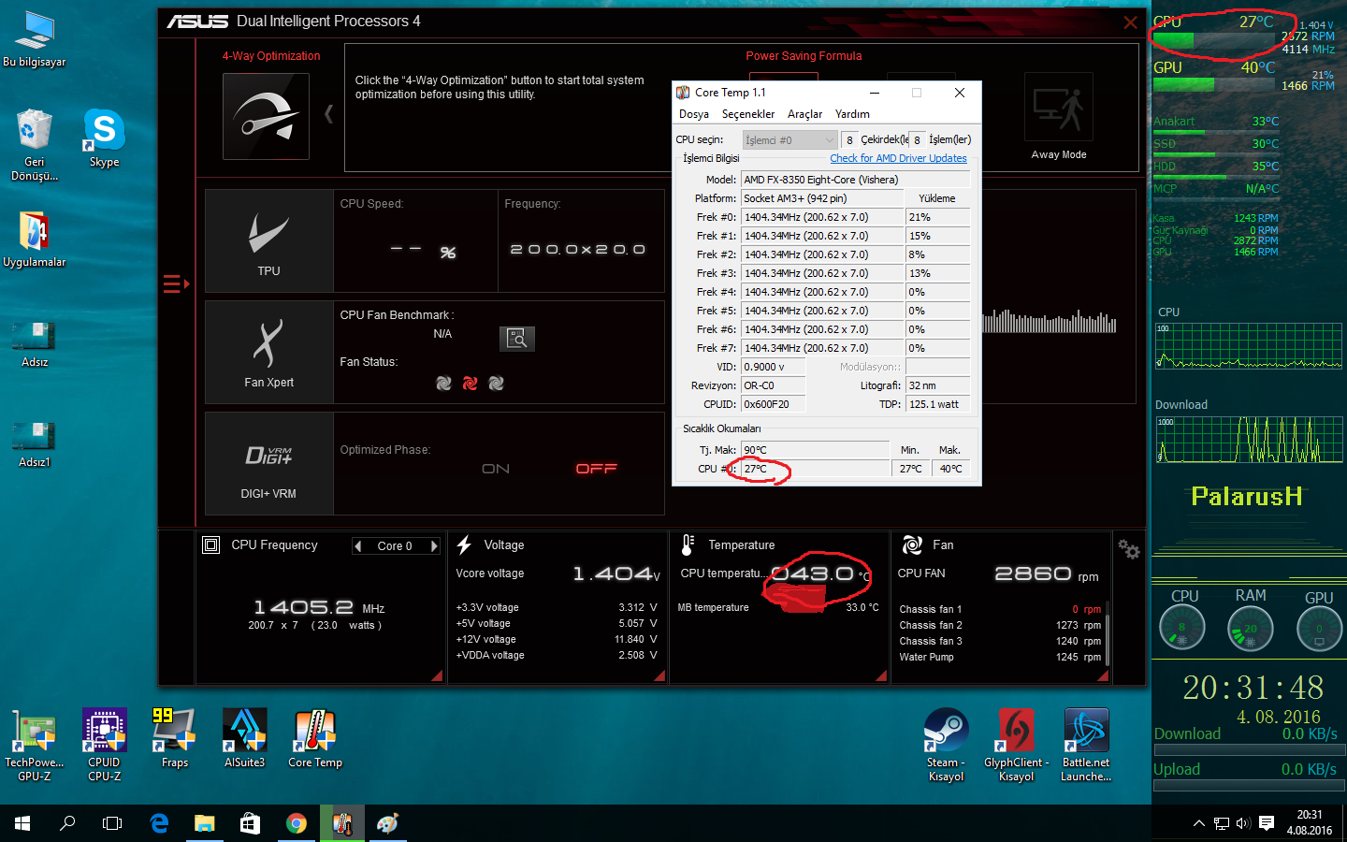The image size is (1347, 842).
Task: Click the taskbar clock showing 20:31
Action: [1310, 822]
